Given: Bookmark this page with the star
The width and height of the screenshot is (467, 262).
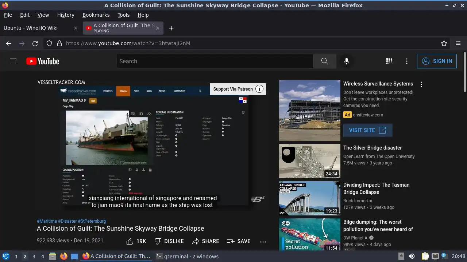Looking at the screenshot, I should click(x=444, y=43).
